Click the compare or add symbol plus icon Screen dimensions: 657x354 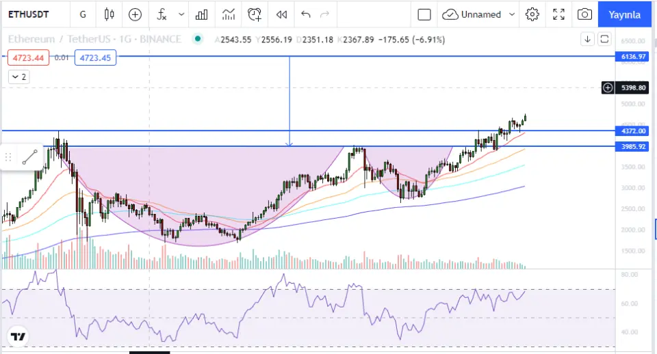[136, 14]
